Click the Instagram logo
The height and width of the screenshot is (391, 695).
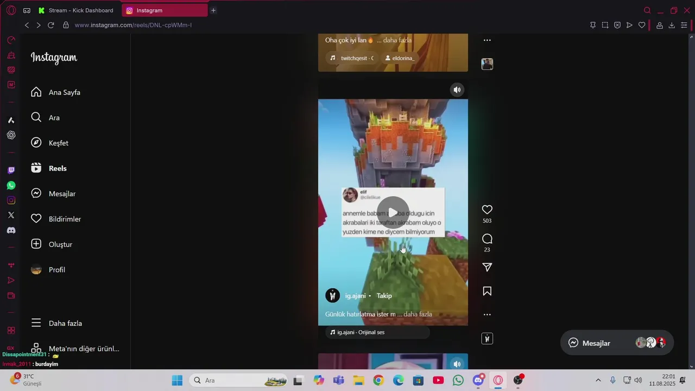coord(54,58)
